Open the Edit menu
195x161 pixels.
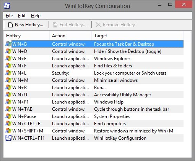22,16
